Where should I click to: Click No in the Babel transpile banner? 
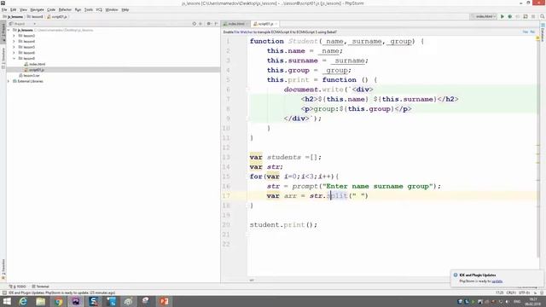click(x=532, y=32)
